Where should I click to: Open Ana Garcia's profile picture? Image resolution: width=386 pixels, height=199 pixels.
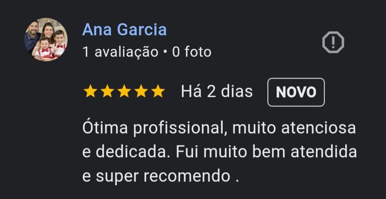(x=46, y=39)
